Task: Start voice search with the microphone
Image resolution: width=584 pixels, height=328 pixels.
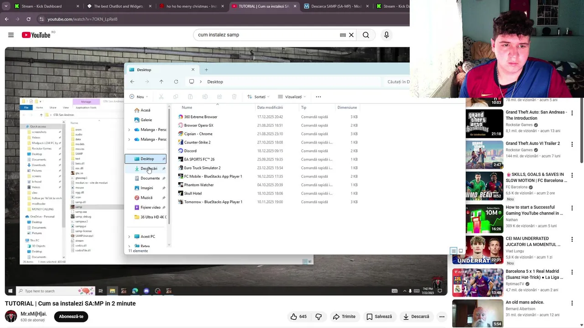Action: point(386,35)
